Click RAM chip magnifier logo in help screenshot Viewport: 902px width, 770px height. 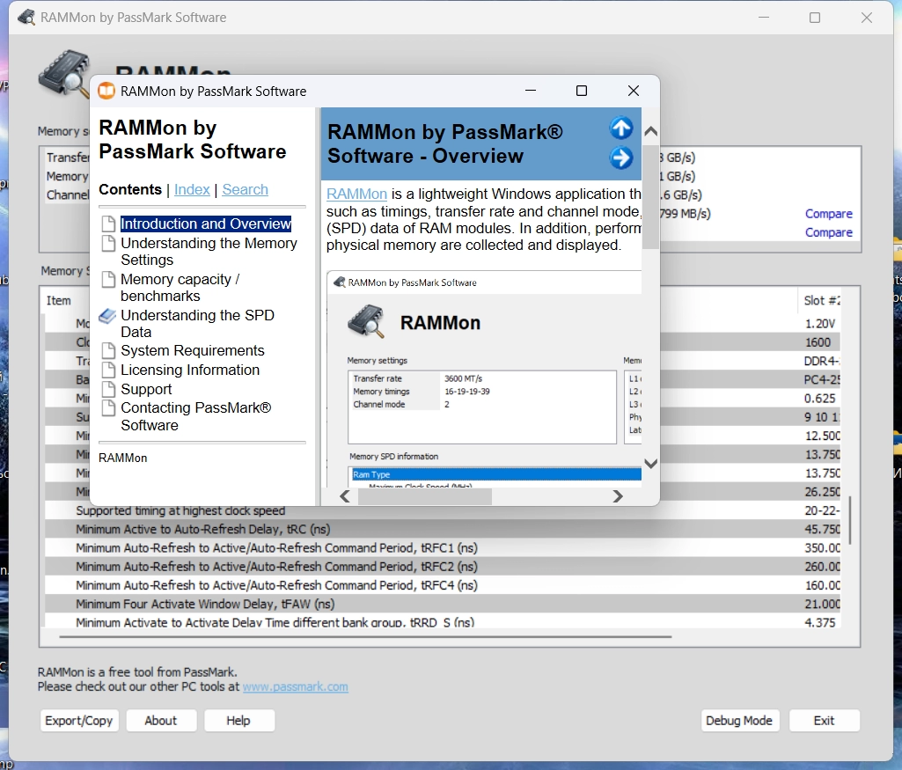(x=366, y=321)
